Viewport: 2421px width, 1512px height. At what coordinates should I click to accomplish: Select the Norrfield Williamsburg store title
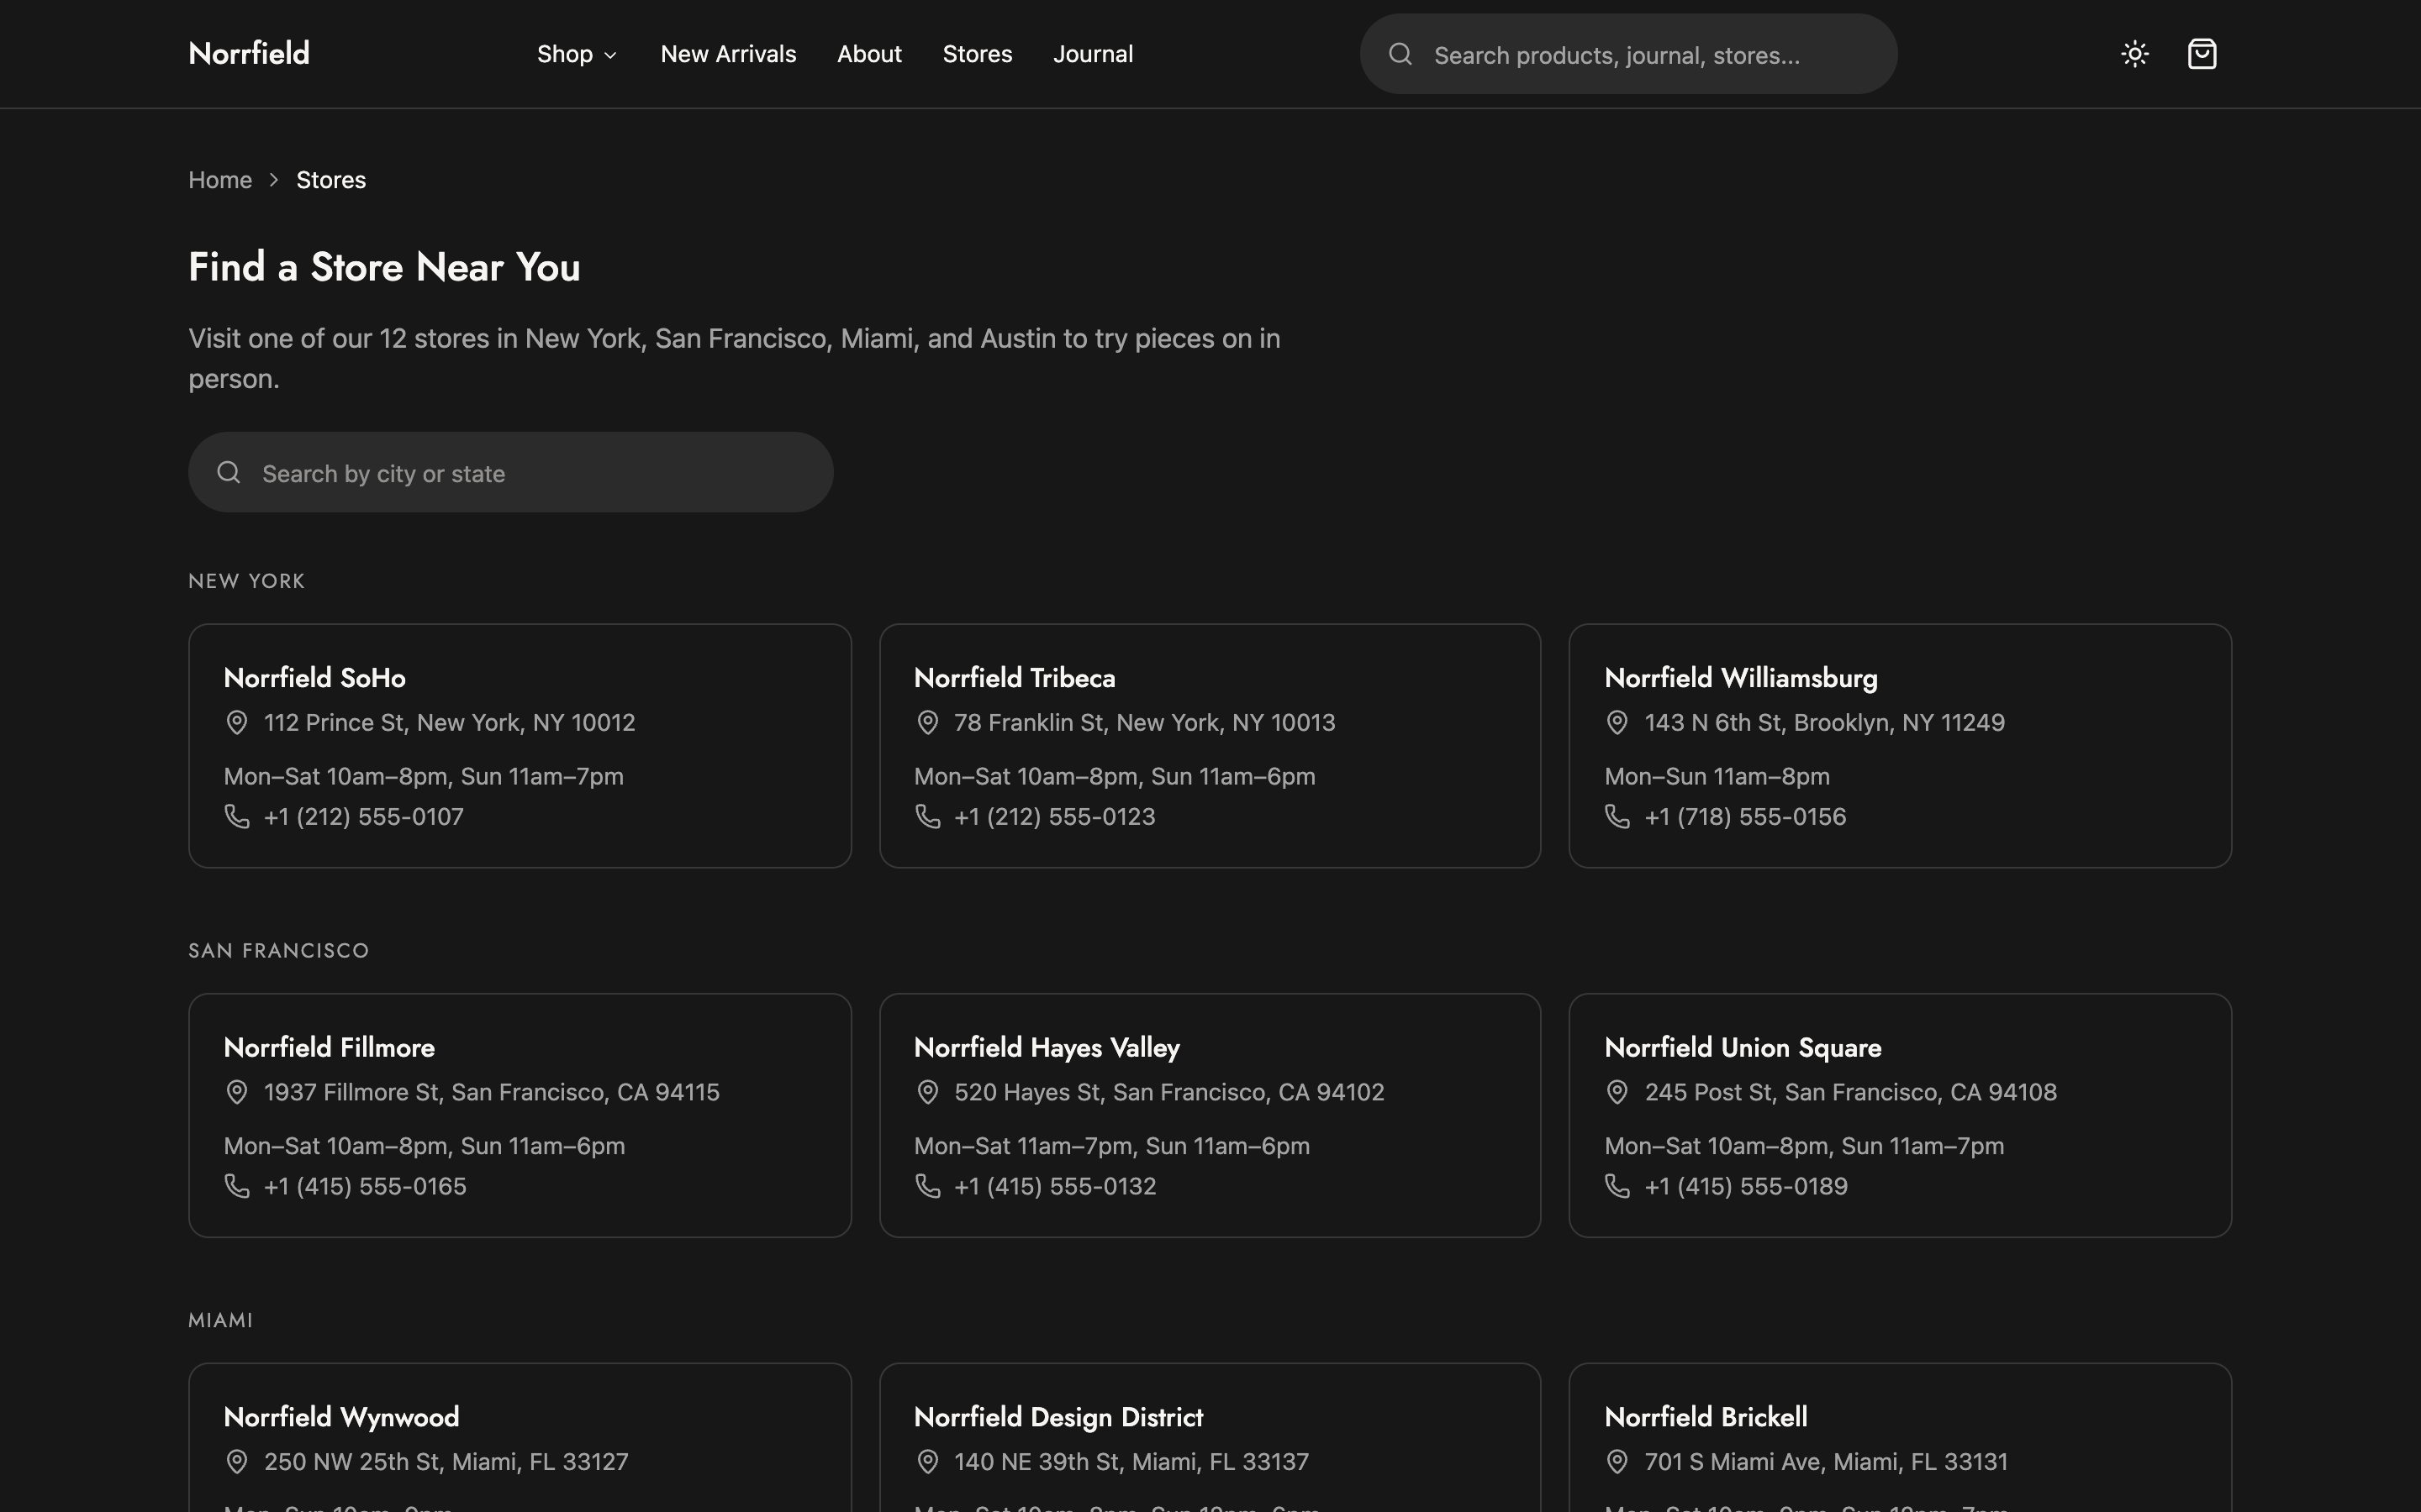point(1741,678)
